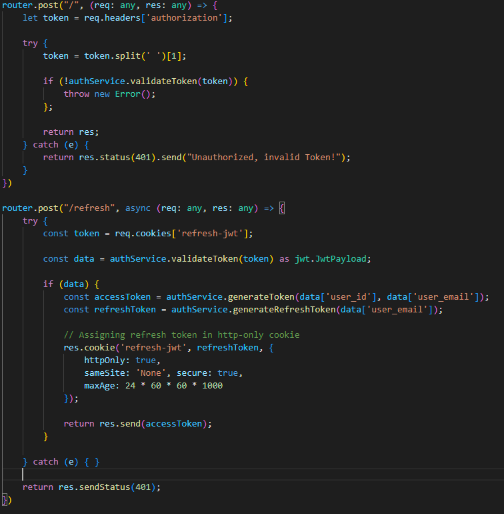The width and height of the screenshot is (504, 514).
Task: Click the generateRefreshToken method call
Action: point(284,310)
